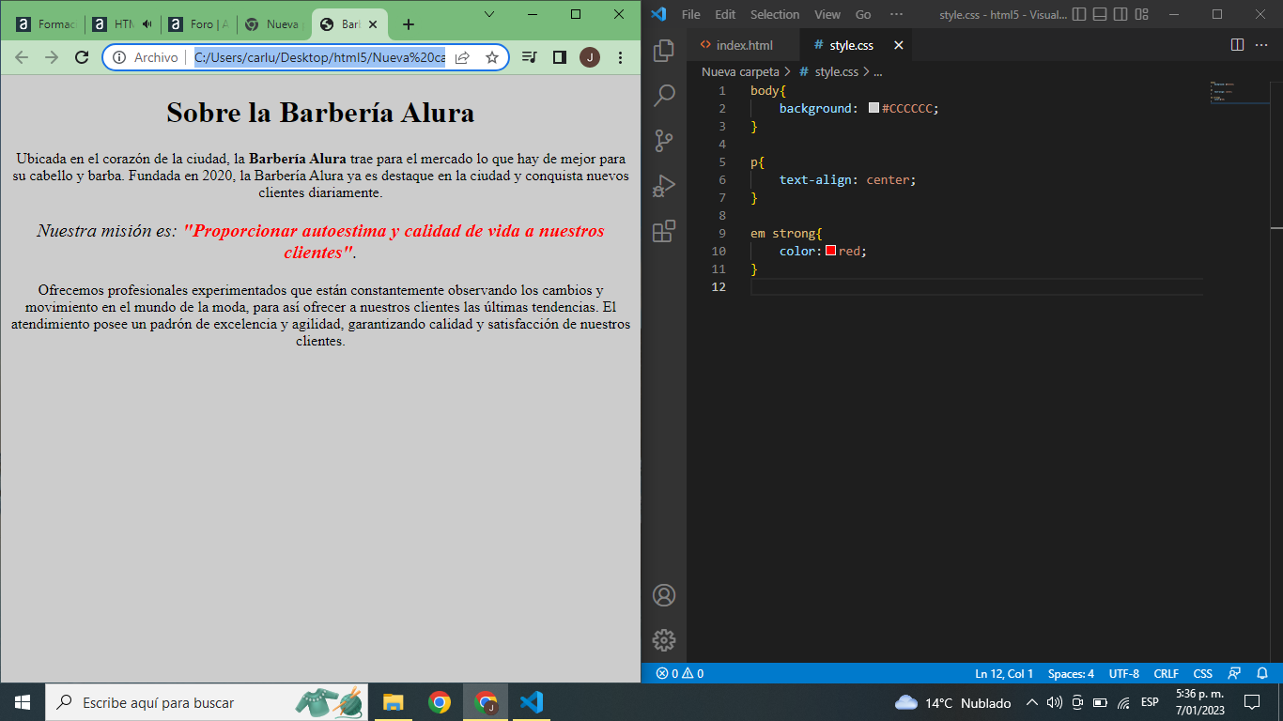Open VS Code notifications bell

pyautogui.click(x=1262, y=673)
